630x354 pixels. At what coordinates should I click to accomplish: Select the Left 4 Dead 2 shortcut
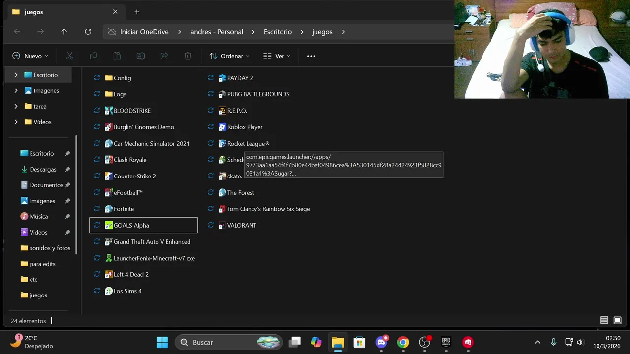(126, 274)
